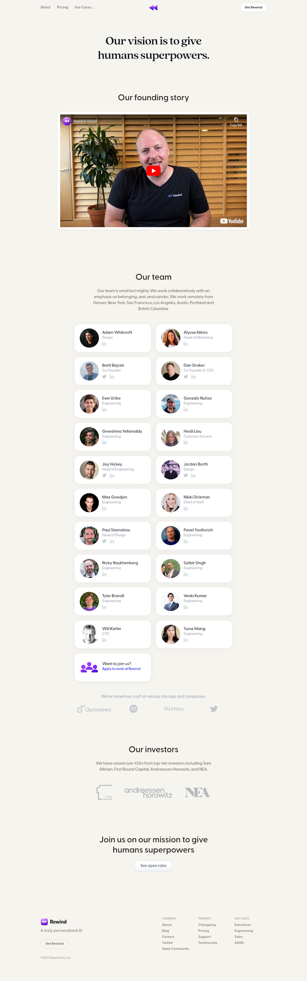Open the Slack Community footer link

point(175,949)
